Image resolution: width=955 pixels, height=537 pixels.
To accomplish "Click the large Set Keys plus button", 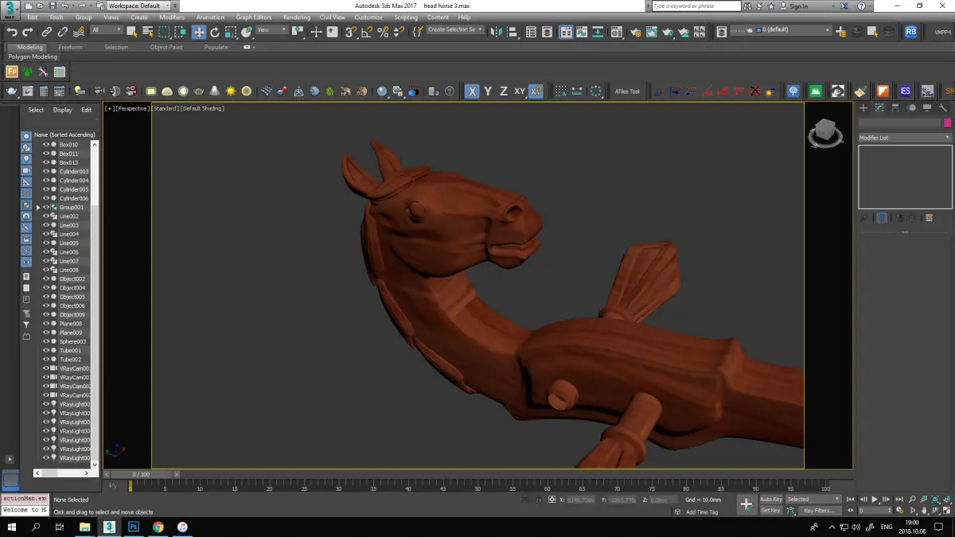I will (x=746, y=504).
